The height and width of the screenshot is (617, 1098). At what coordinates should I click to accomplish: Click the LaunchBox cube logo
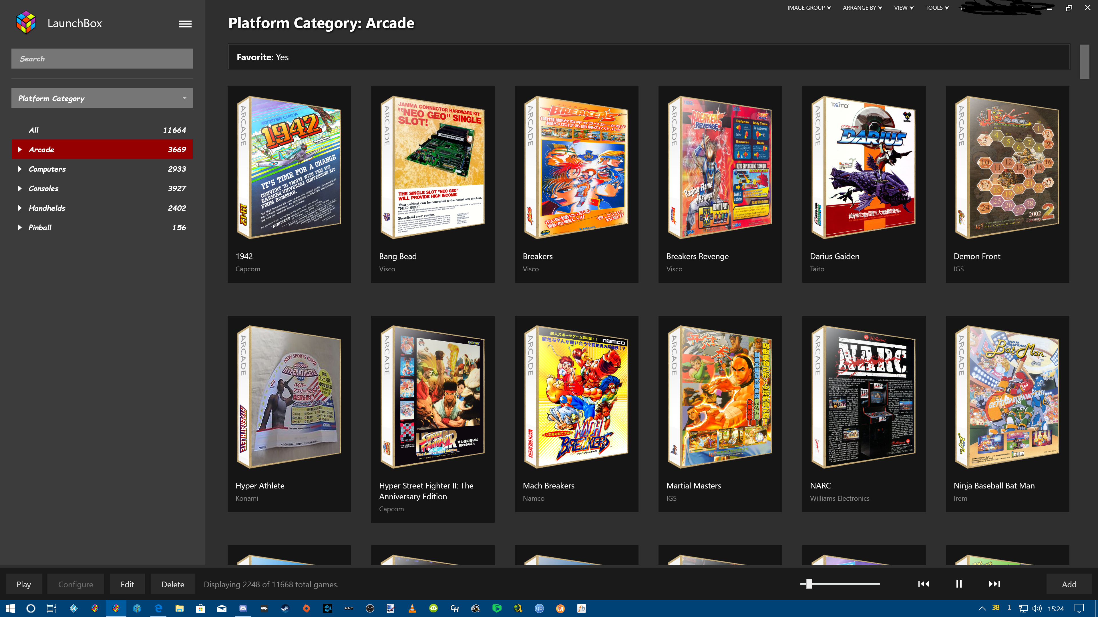[26, 23]
